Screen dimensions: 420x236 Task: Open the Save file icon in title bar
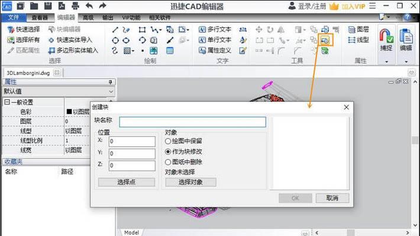48,6
